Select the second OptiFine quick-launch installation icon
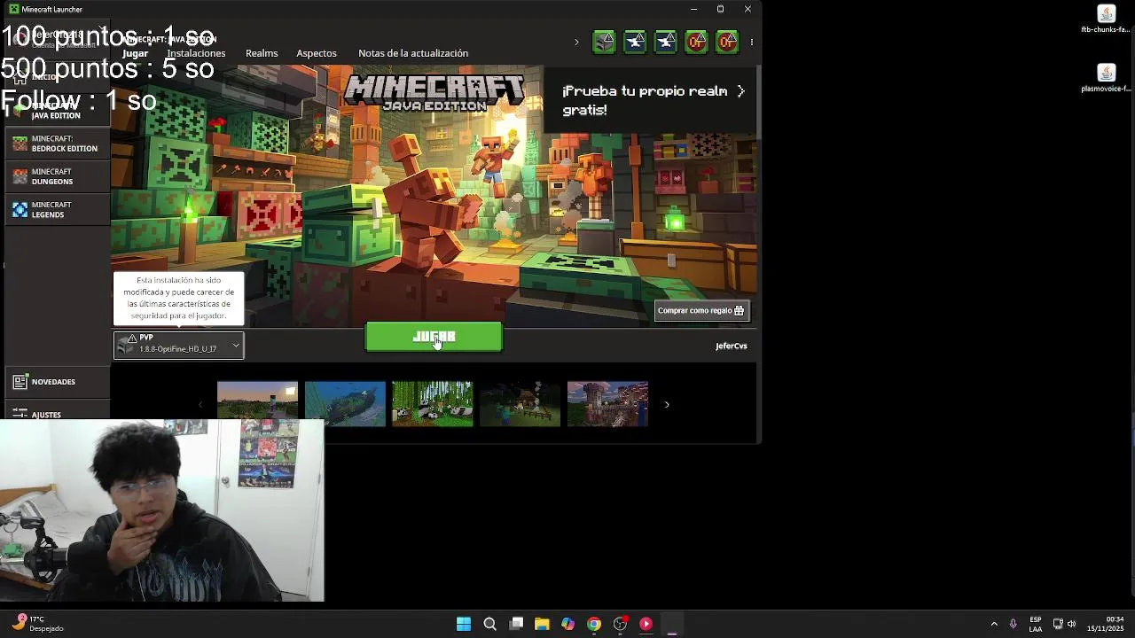 [727, 42]
